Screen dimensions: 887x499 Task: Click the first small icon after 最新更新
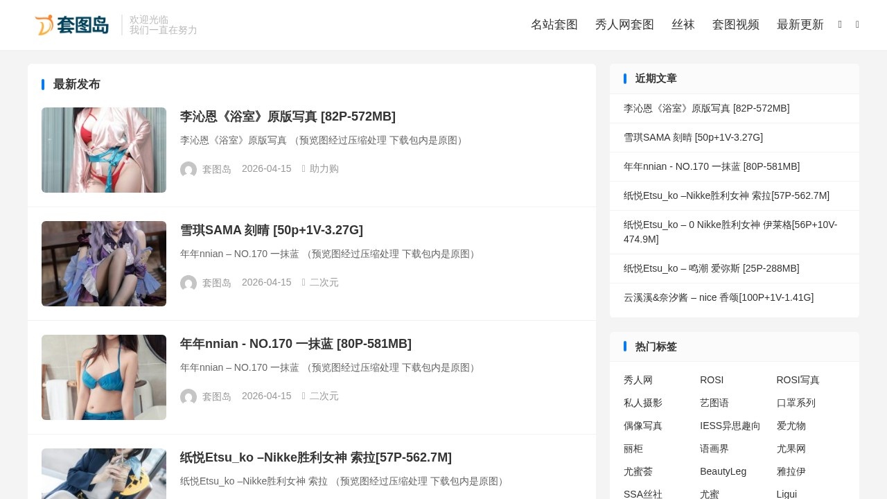[840, 25]
